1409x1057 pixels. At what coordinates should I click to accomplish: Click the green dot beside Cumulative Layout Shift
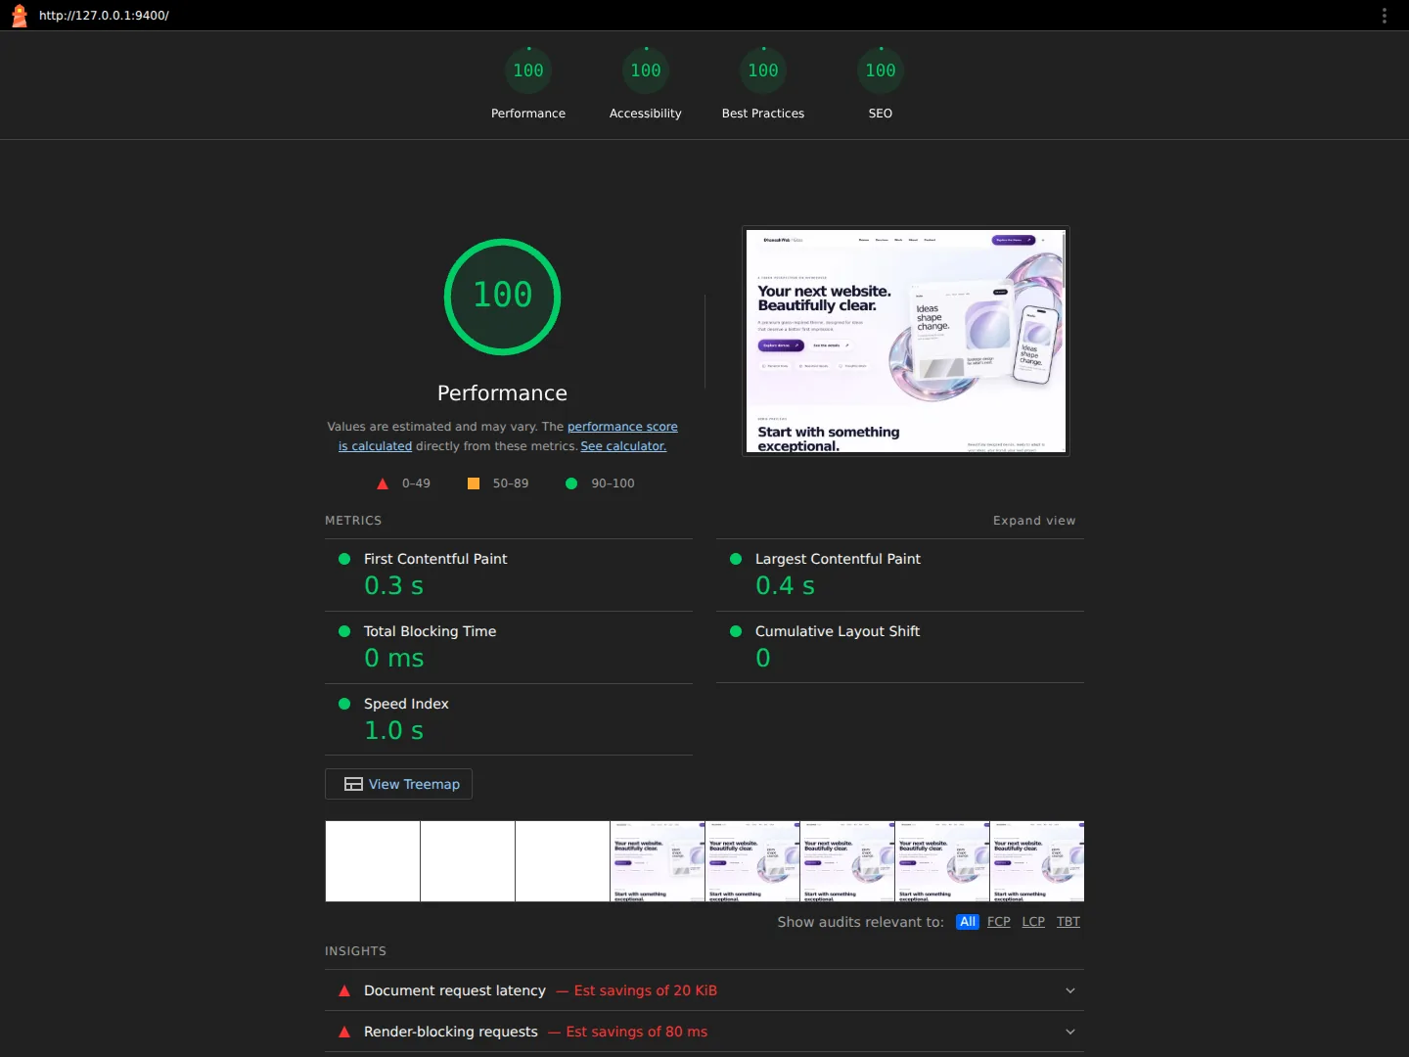(736, 631)
